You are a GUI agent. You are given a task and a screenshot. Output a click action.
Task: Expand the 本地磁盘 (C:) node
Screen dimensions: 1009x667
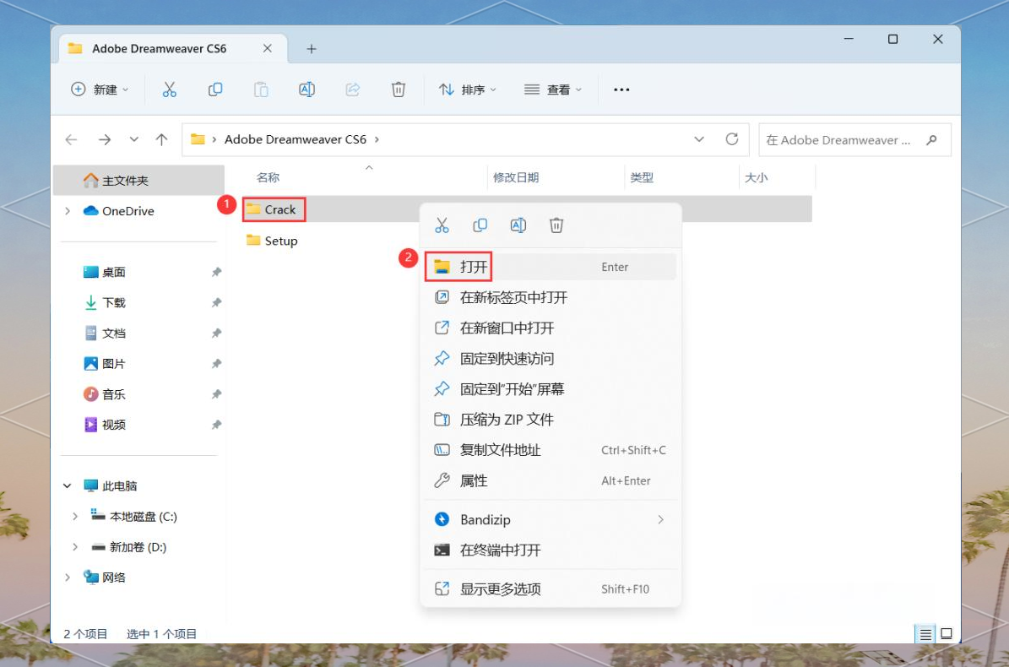75,516
